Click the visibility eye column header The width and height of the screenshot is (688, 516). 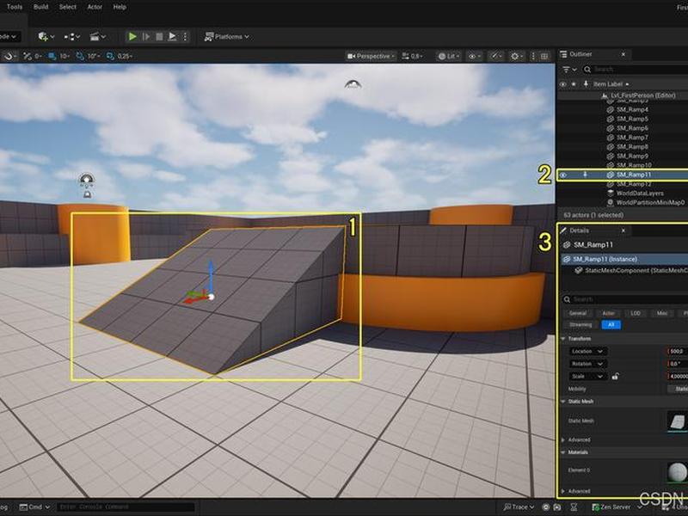click(x=563, y=83)
